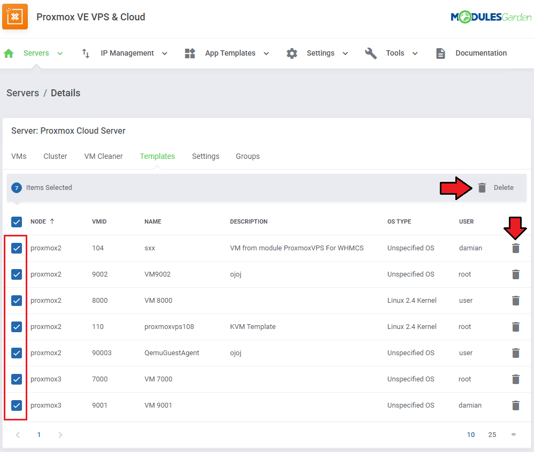Sort by the VMID column header
534x452 pixels.
pos(99,221)
